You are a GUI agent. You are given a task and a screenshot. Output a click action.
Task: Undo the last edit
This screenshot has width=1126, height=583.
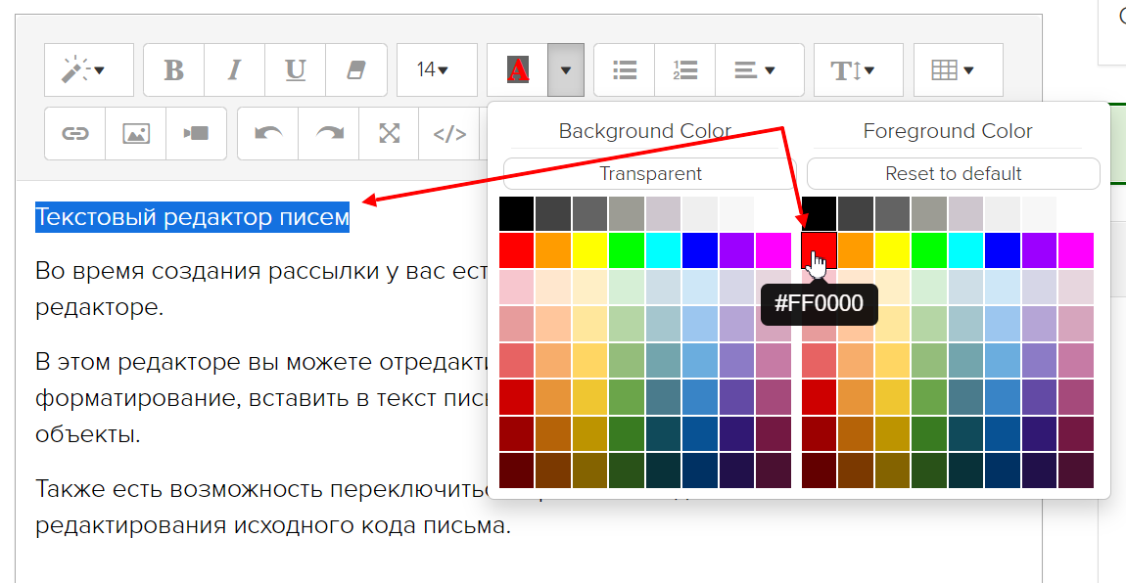coord(267,134)
